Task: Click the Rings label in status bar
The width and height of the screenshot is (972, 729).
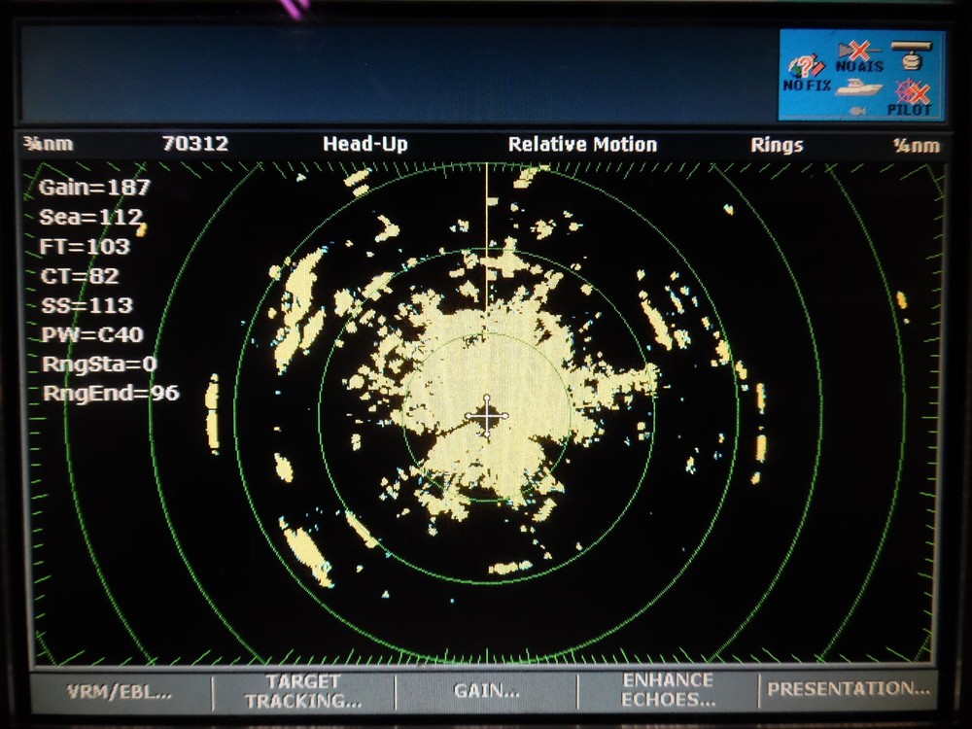Action: (x=777, y=145)
